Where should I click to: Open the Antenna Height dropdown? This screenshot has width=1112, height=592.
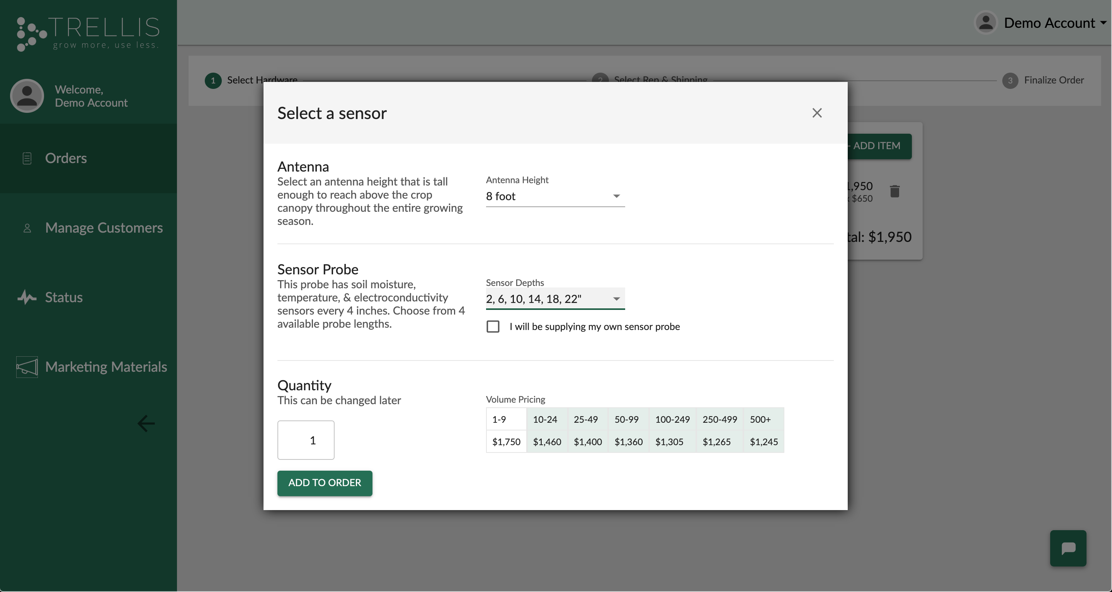coord(555,196)
